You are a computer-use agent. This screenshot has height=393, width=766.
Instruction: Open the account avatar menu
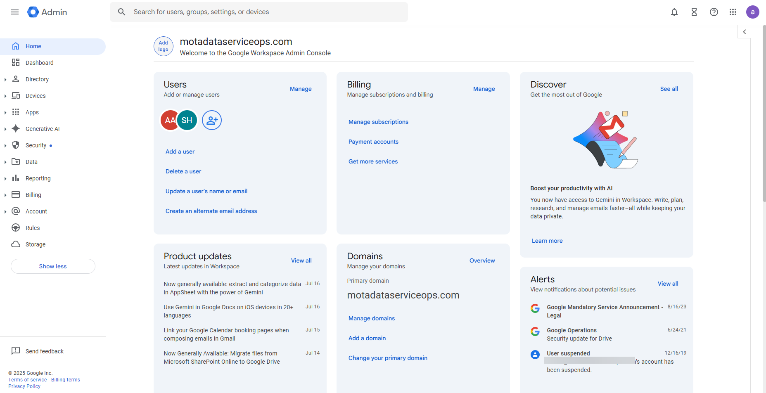pos(752,12)
